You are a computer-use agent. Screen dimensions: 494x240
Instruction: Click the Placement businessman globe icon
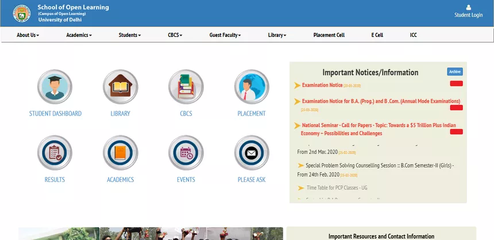click(252, 87)
